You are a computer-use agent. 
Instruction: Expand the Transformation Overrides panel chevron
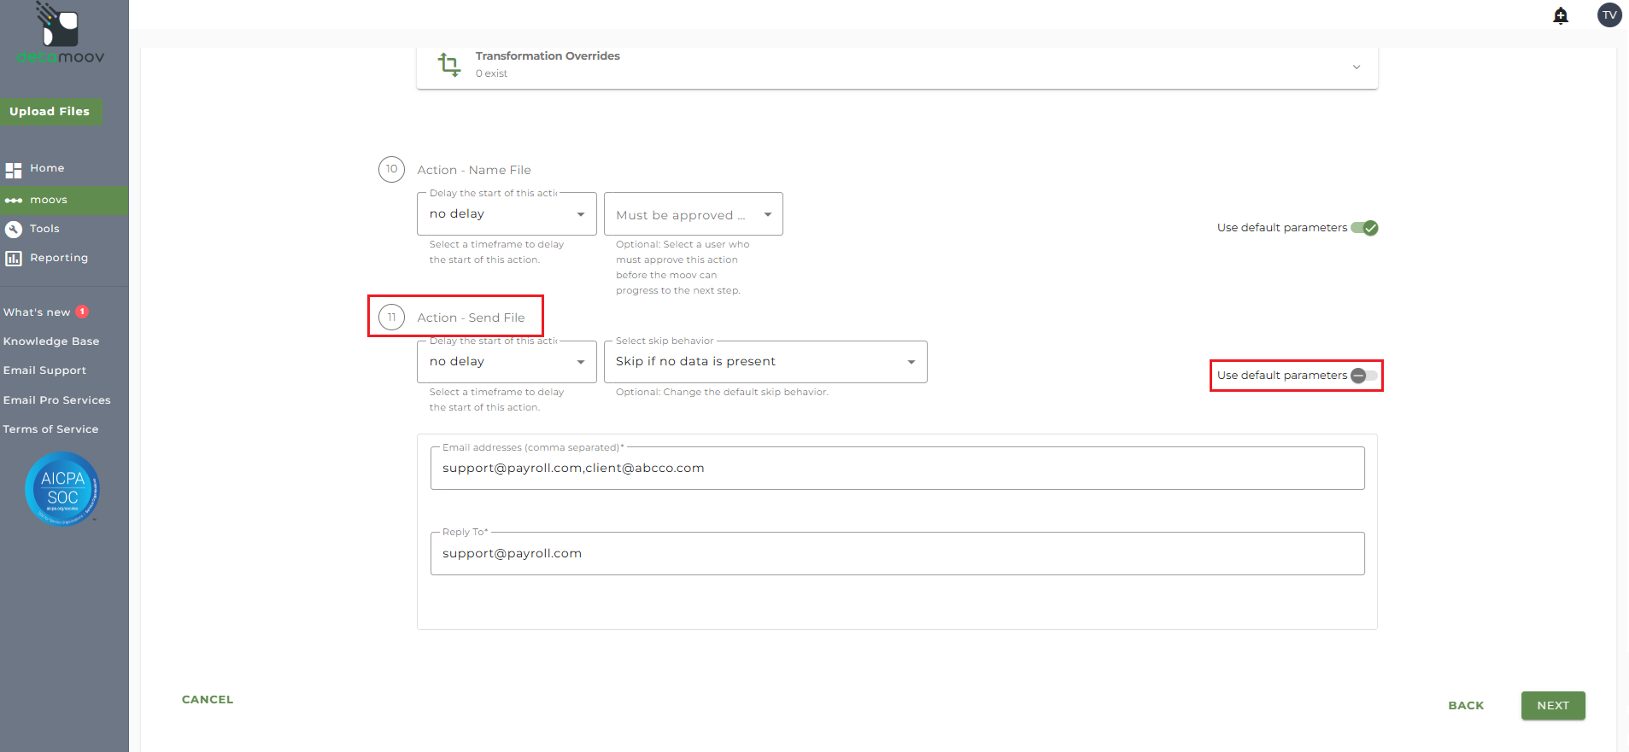point(1356,67)
